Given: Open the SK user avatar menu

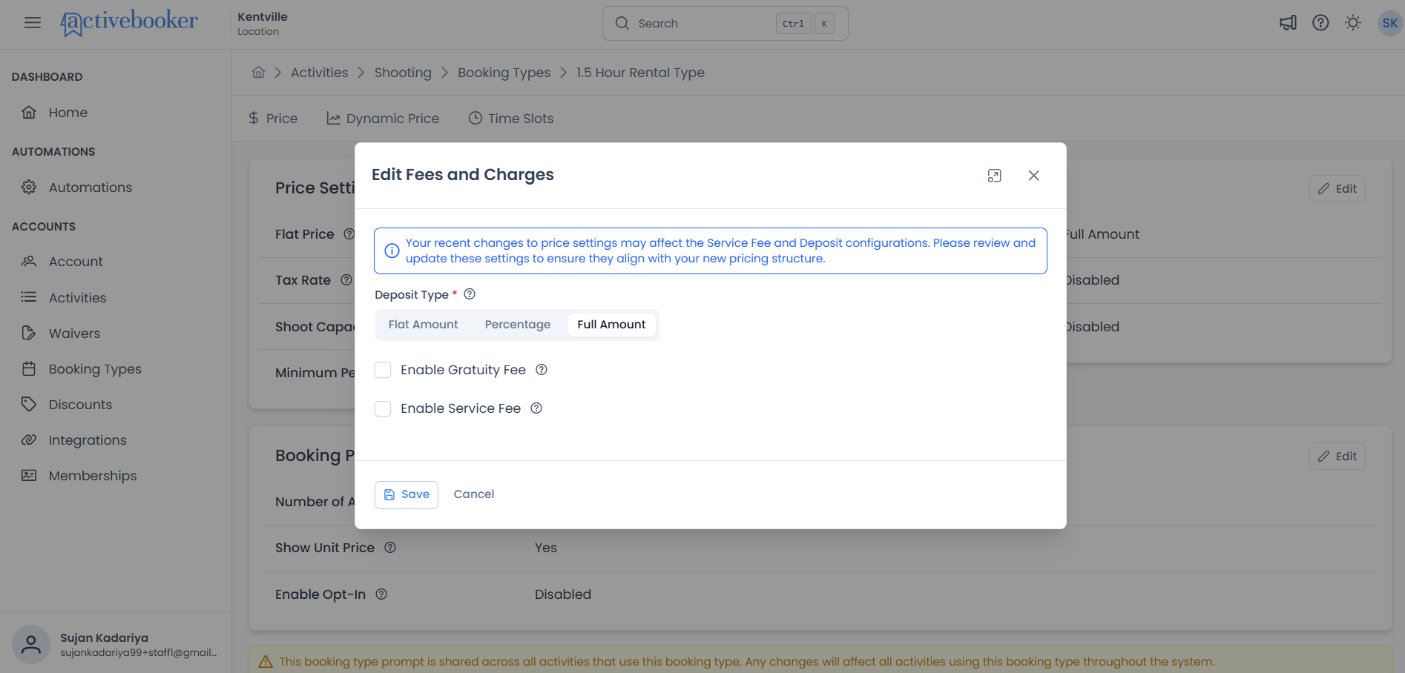Looking at the screenshot, I should (1389, 23).
